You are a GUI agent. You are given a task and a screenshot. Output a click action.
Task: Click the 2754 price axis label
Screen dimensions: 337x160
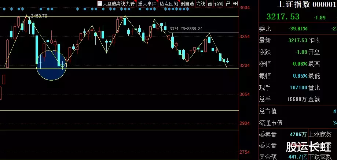tap(245, 152)
